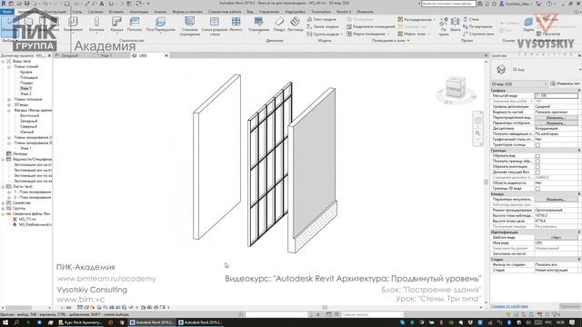Viewport: 582px width, 327px height.
Task: Expand Sheets (Листы) node in browser
Action: coord(4,186)
